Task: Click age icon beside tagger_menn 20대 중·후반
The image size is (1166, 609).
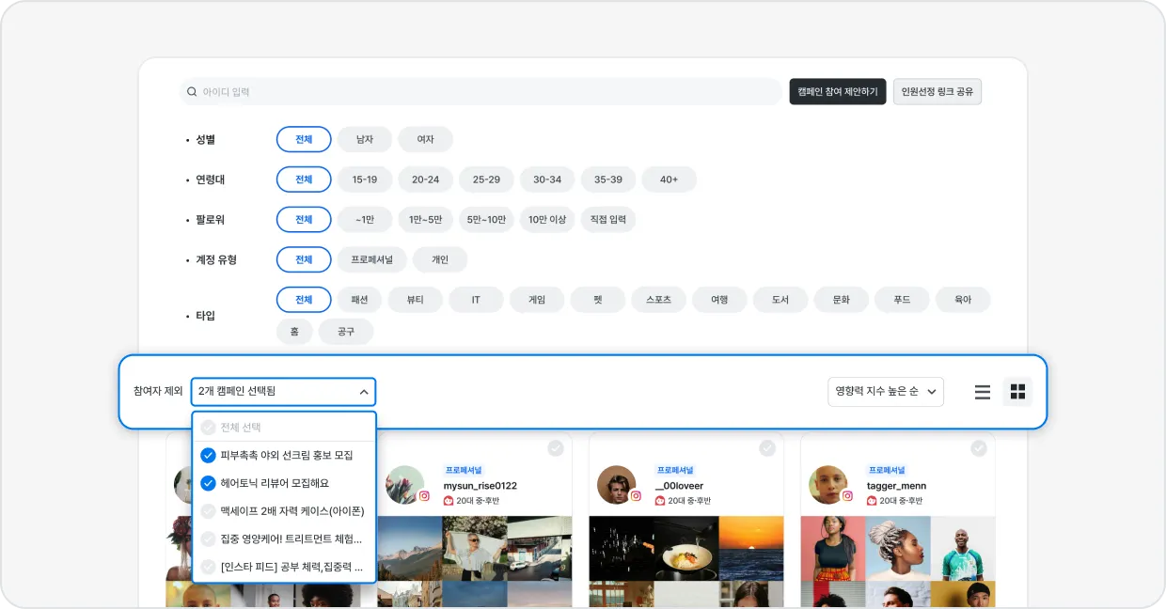Action: click(872, 501)
